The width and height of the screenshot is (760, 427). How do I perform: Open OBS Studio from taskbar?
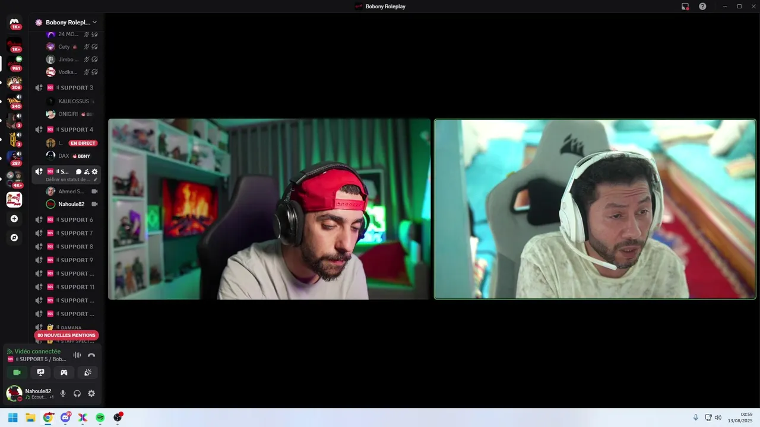point(118,418)
